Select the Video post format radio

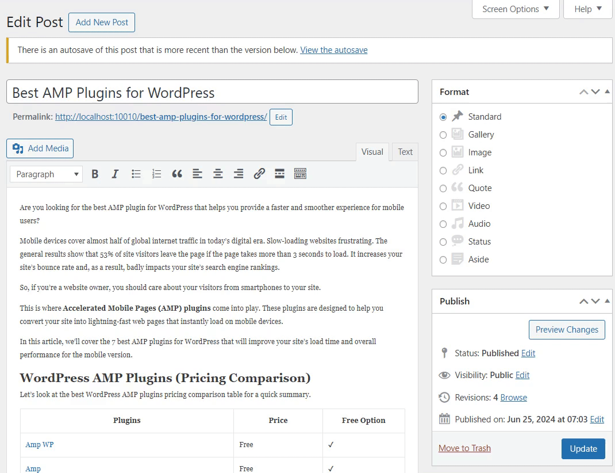(443, 207)
